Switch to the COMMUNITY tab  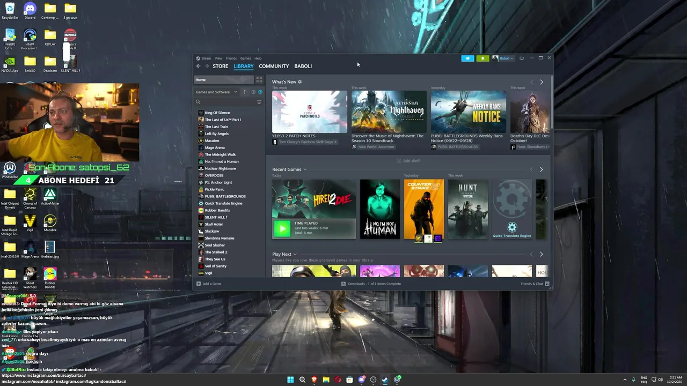click(x=274, y=66)
